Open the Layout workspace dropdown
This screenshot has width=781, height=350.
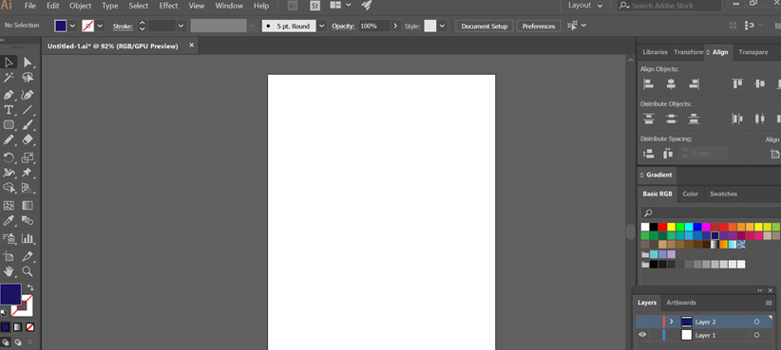tap(585, 6)
